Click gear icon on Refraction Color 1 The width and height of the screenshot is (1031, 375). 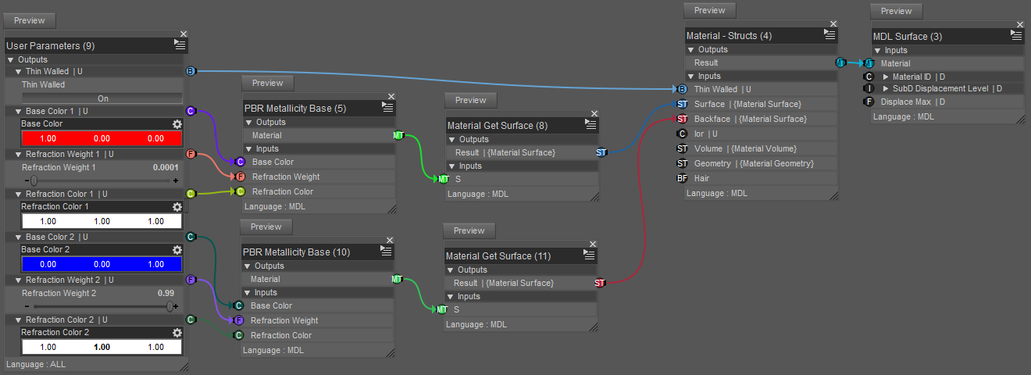[177, 207]
